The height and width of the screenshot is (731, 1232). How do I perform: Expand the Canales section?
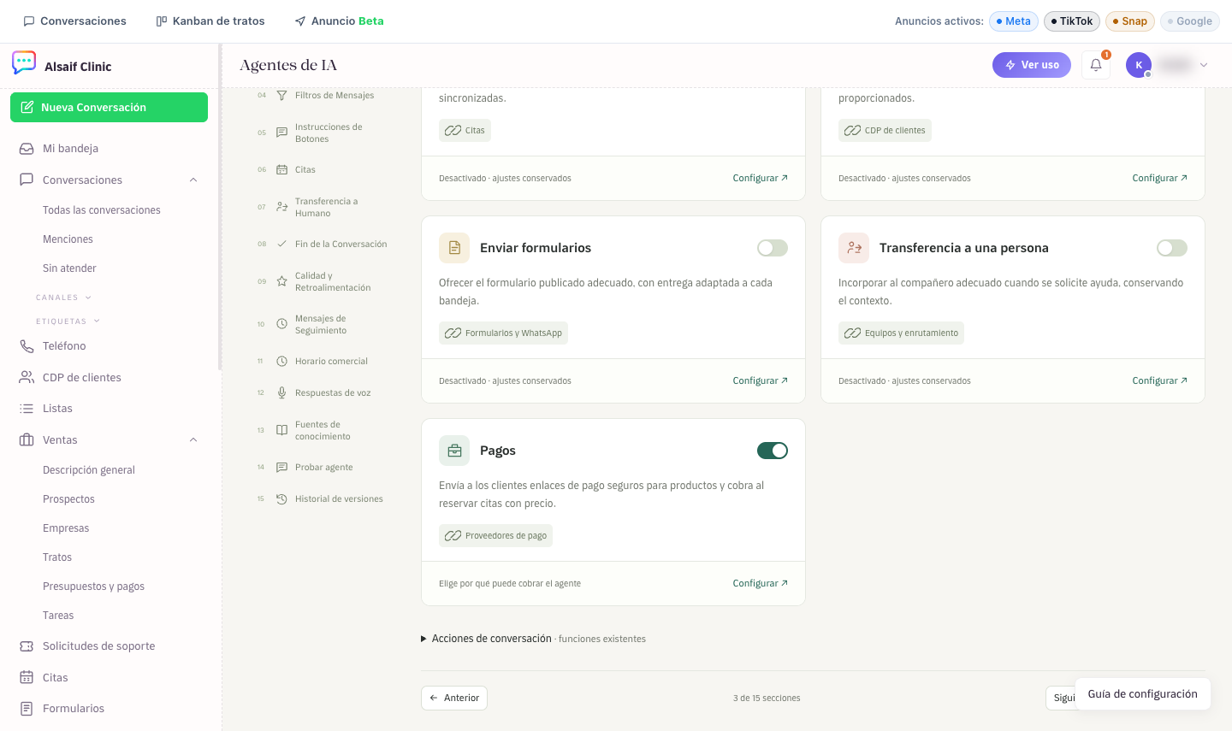[x=63, y=298]
